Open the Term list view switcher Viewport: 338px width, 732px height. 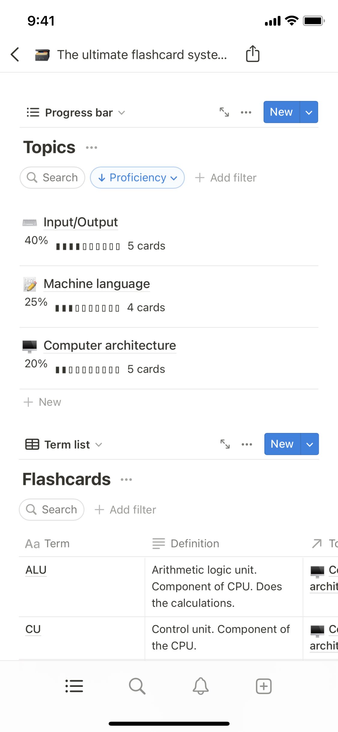point(64,444)
